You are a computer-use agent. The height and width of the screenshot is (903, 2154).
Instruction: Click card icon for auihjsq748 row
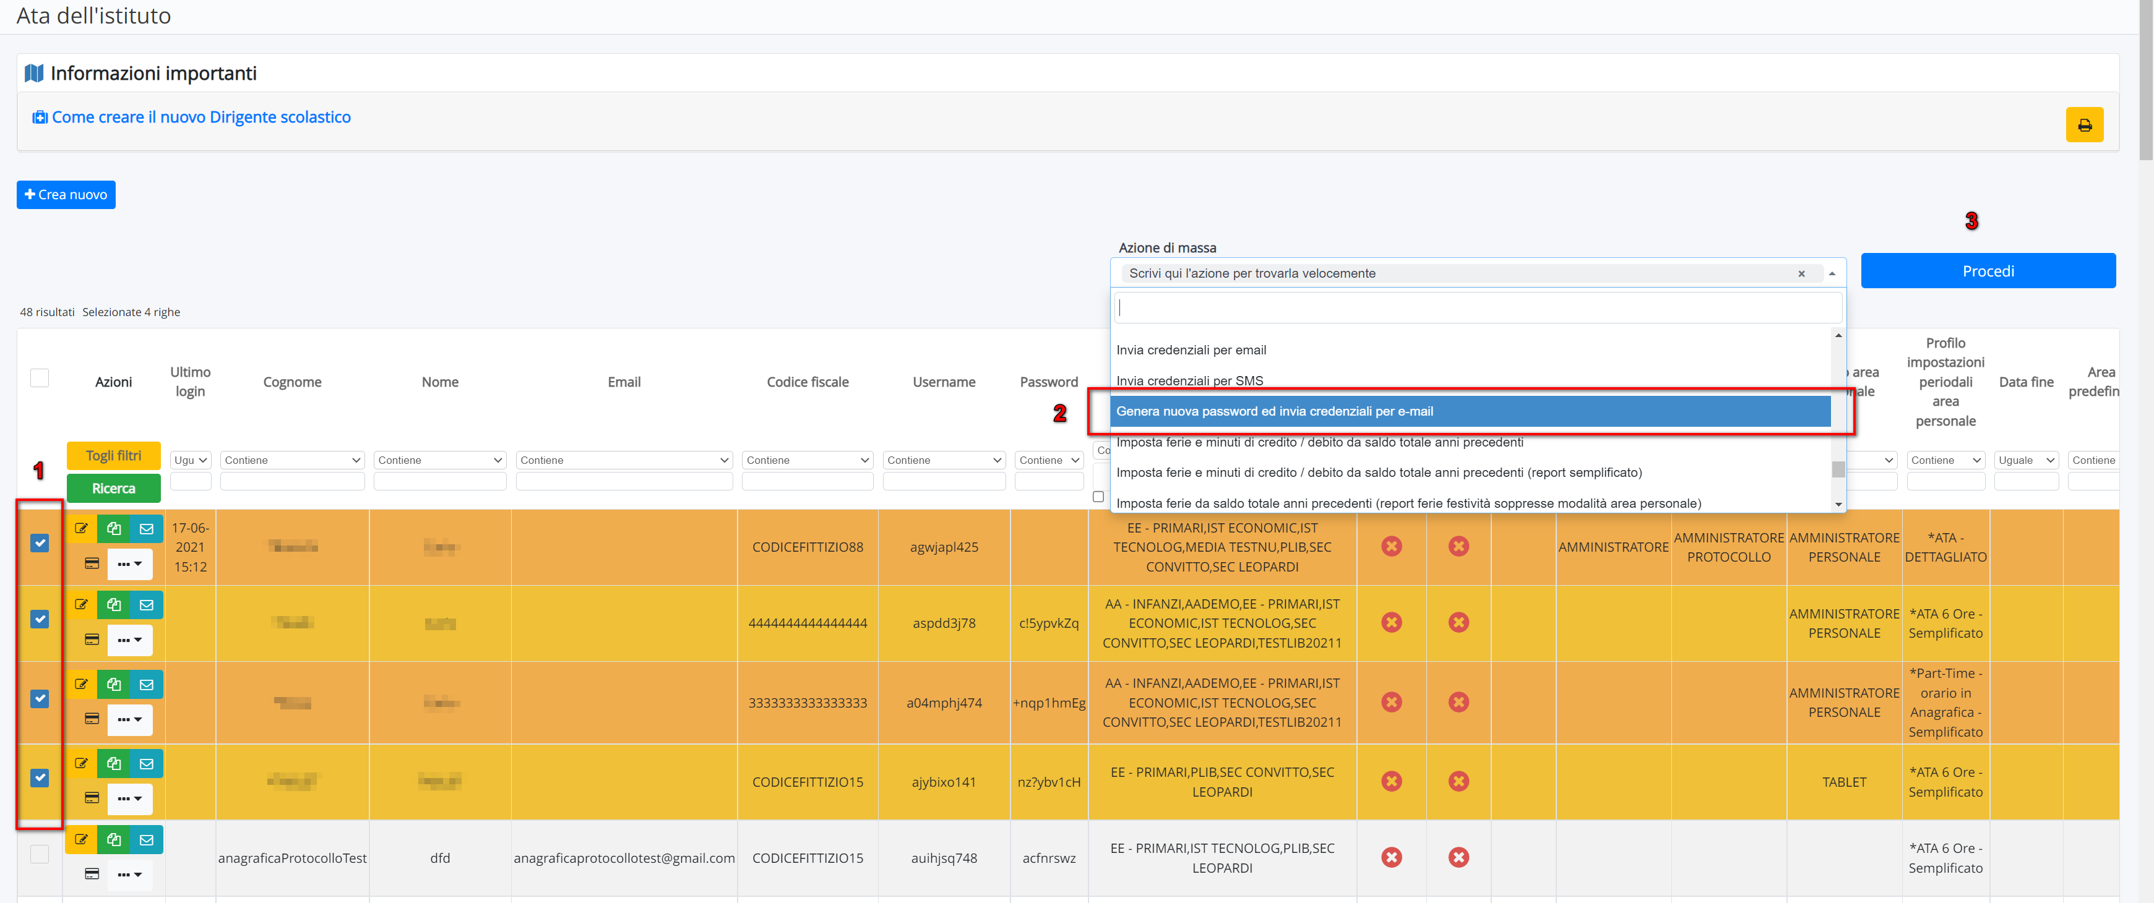coord(92,874)
